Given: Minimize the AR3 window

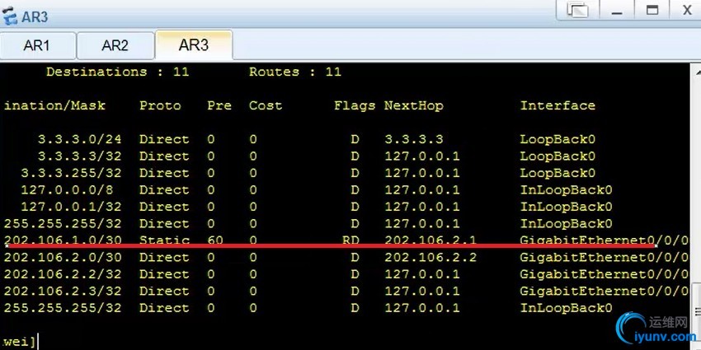Looking at the screenshot, I should (x=618, y=10).
